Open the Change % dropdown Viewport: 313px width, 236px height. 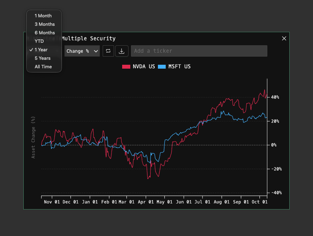pyautogui.click(x=82, y=51)
